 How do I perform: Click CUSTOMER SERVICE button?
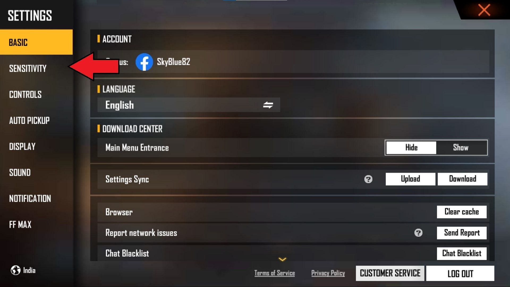[390, 273]
